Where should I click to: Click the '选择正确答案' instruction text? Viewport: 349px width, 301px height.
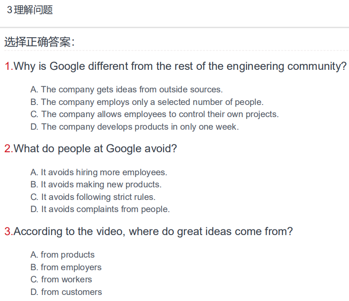point(39,42)
